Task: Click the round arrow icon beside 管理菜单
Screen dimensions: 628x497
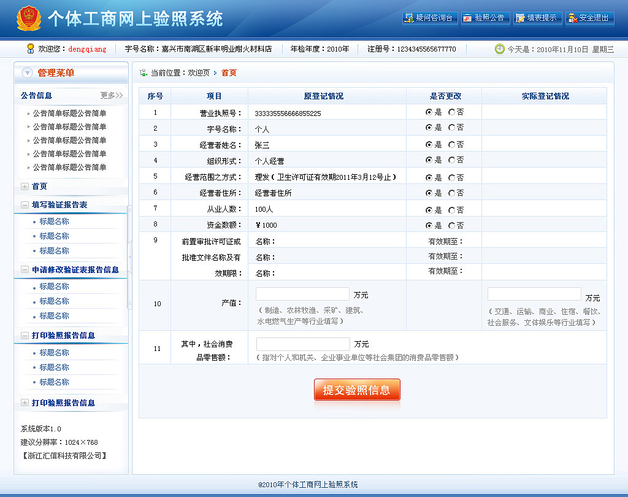Action: (x=27, y=72)
